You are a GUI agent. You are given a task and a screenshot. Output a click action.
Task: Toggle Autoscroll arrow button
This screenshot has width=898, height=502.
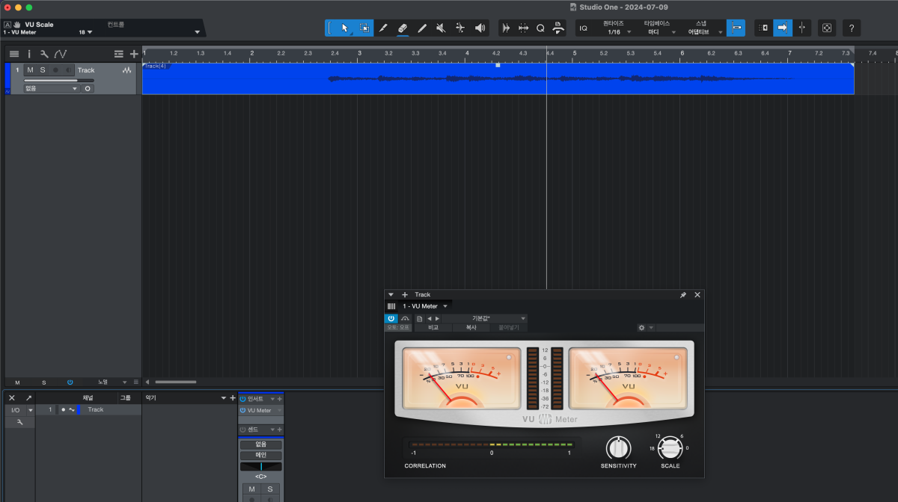click(783, 28)
